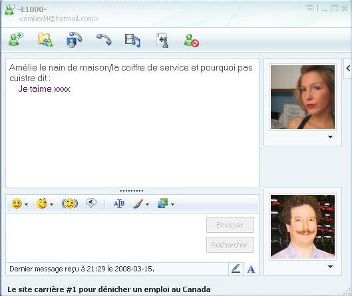Call the contact with phone icon
Screen dimensions: 352x296
click(x=104, y=39)
